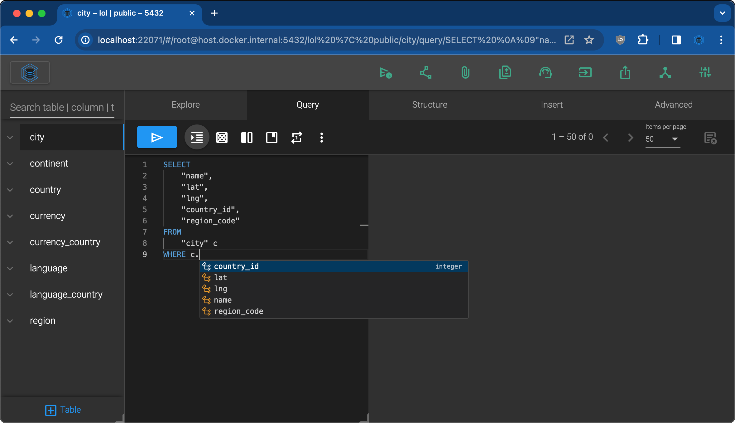
Task: Switch to the Explore tab
Action: tap(185, 105)
